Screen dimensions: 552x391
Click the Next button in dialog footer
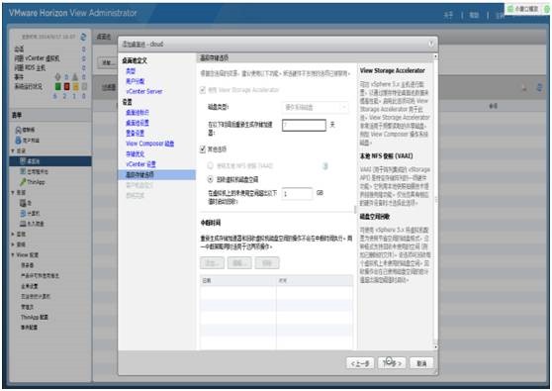point(392,363)
